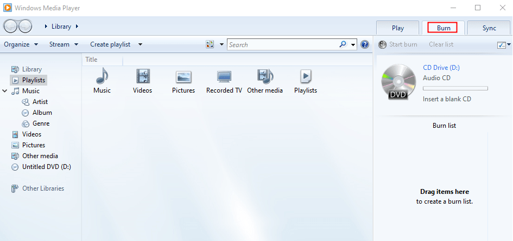Open the Pictures category icon

point(183,77)
